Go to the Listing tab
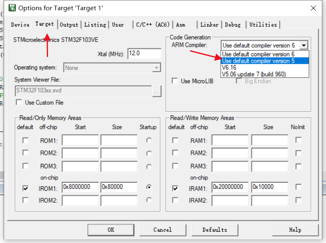 coord(95,25)
